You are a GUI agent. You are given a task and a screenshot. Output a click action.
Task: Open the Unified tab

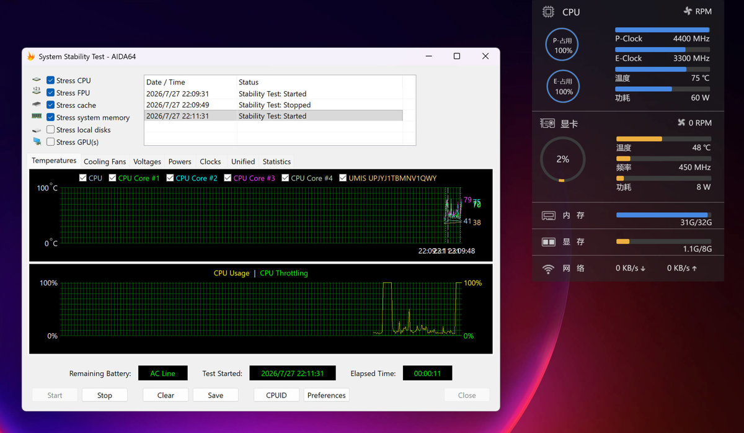[x=243, y=162]
